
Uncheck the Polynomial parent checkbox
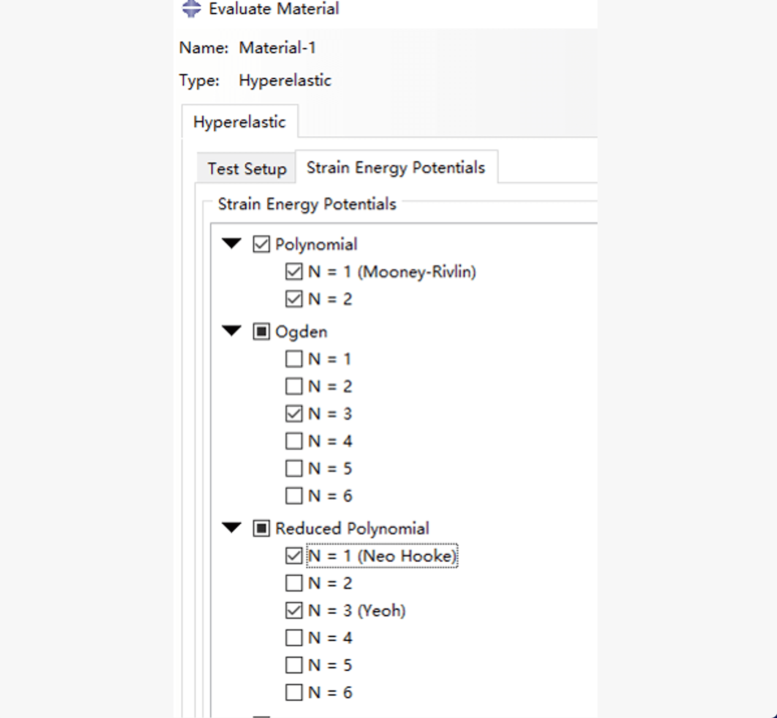coord(261,244)
